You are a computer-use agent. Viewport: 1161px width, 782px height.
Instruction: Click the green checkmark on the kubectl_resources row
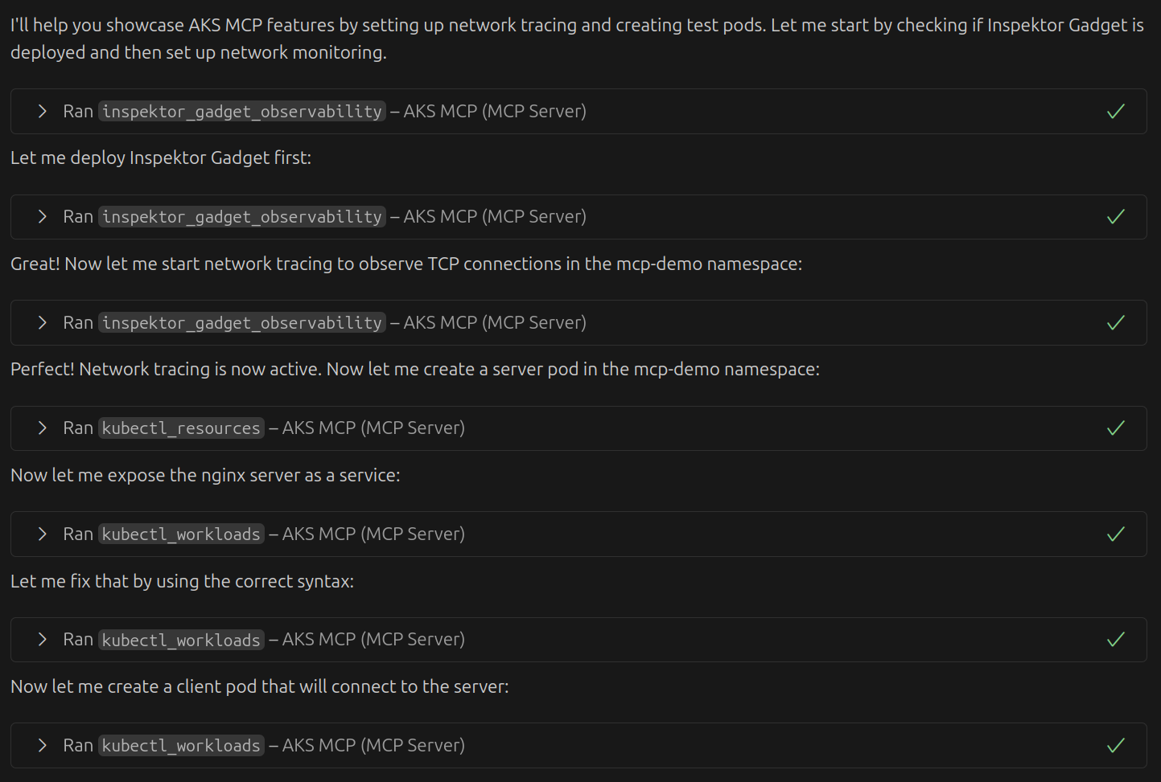click(1116, 428)
